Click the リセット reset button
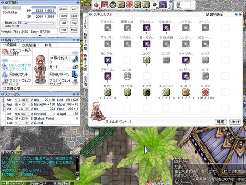Image resolution: width=246 pixels, height=185 pixels. tap(235, 122)
